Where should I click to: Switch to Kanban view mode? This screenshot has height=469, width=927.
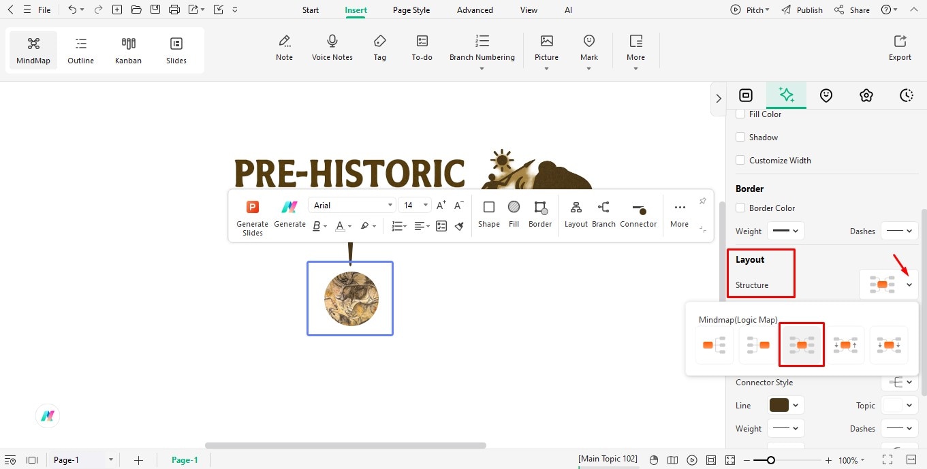click(x=128, y=51)
